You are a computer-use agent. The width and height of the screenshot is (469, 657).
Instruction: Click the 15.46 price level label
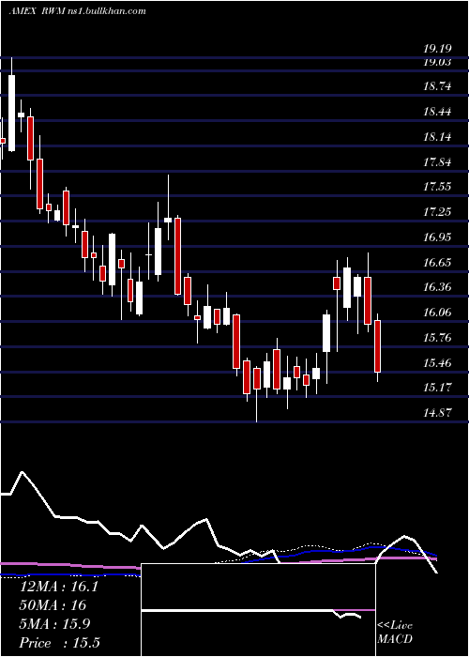pyautogui.click(x=437, y=363)
